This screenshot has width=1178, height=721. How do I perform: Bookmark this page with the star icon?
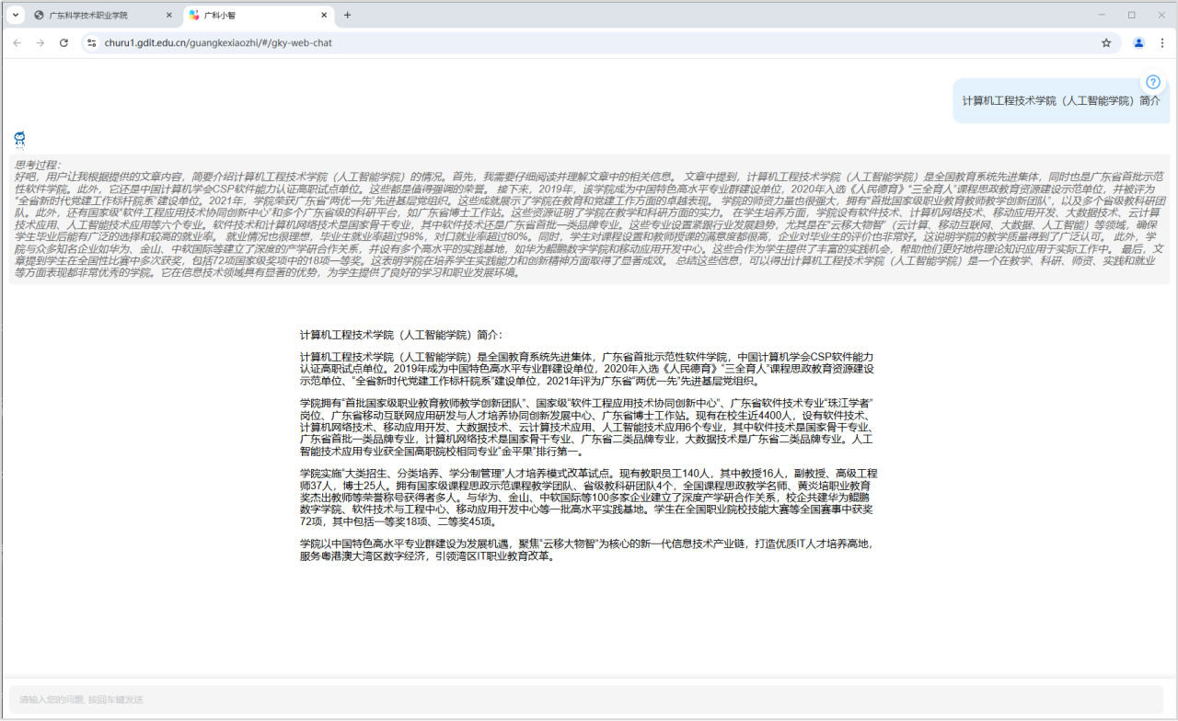(1106, 42)
